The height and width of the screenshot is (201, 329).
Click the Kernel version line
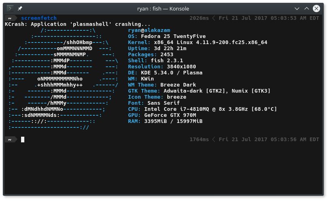[x=197, y=42]
